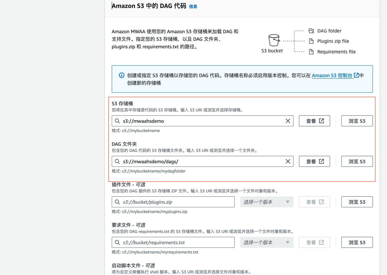Screen dimensions: 387x275
Task: Click into the s3://bucket/requirements.txt input field
Action: pyautogui.click(x=173, y=242)
